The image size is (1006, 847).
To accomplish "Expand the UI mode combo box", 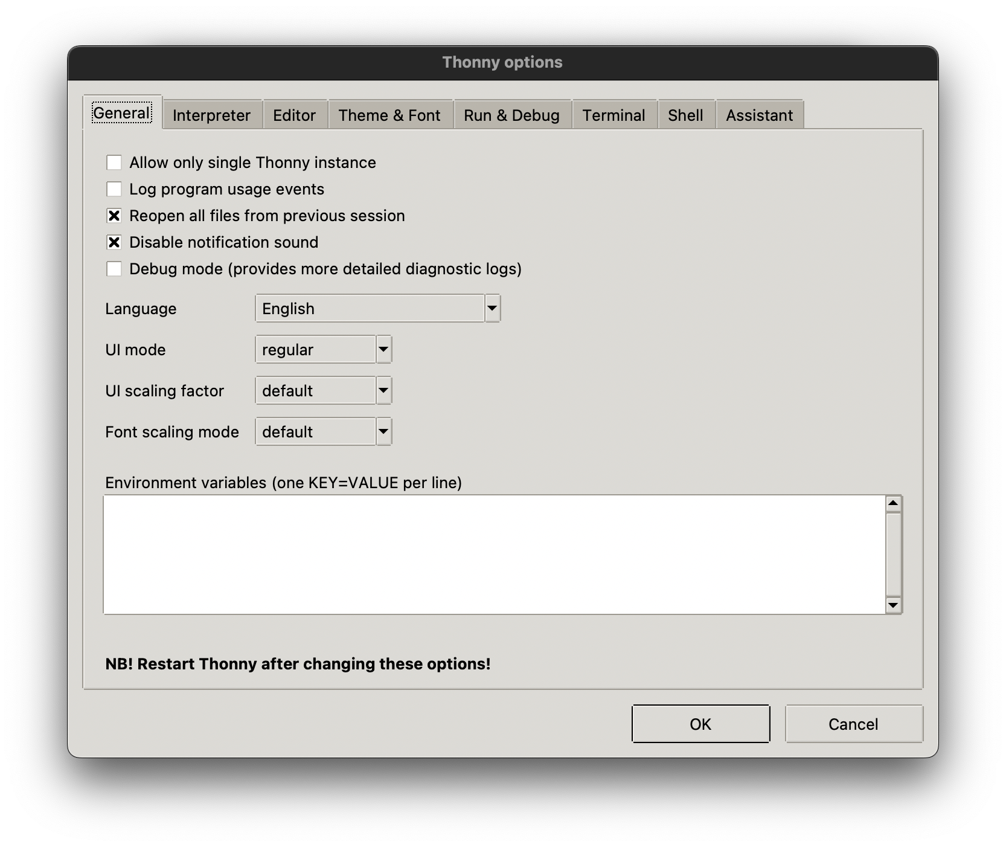I will point(383,350).
